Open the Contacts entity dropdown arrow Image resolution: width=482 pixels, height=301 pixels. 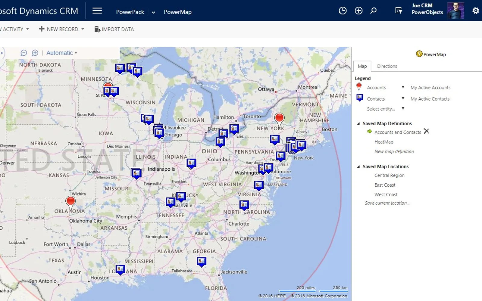click(x=403, y=98)
